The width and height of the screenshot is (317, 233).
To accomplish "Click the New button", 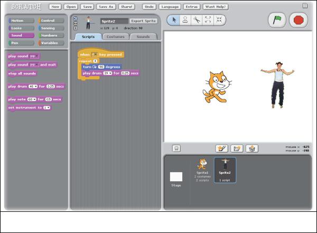I will [x=55, y=7].
